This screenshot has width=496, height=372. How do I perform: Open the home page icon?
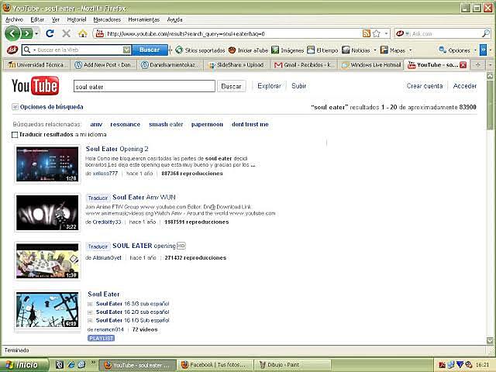83,33
